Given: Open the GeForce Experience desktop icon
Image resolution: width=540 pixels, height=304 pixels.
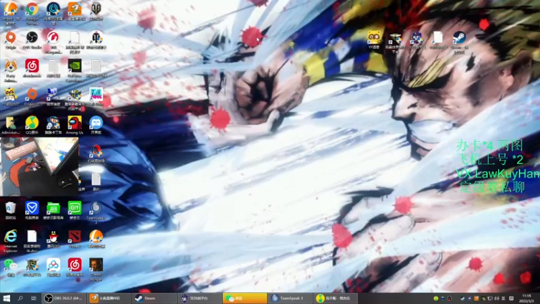Looking at the screenshot, I should (75, 70).
